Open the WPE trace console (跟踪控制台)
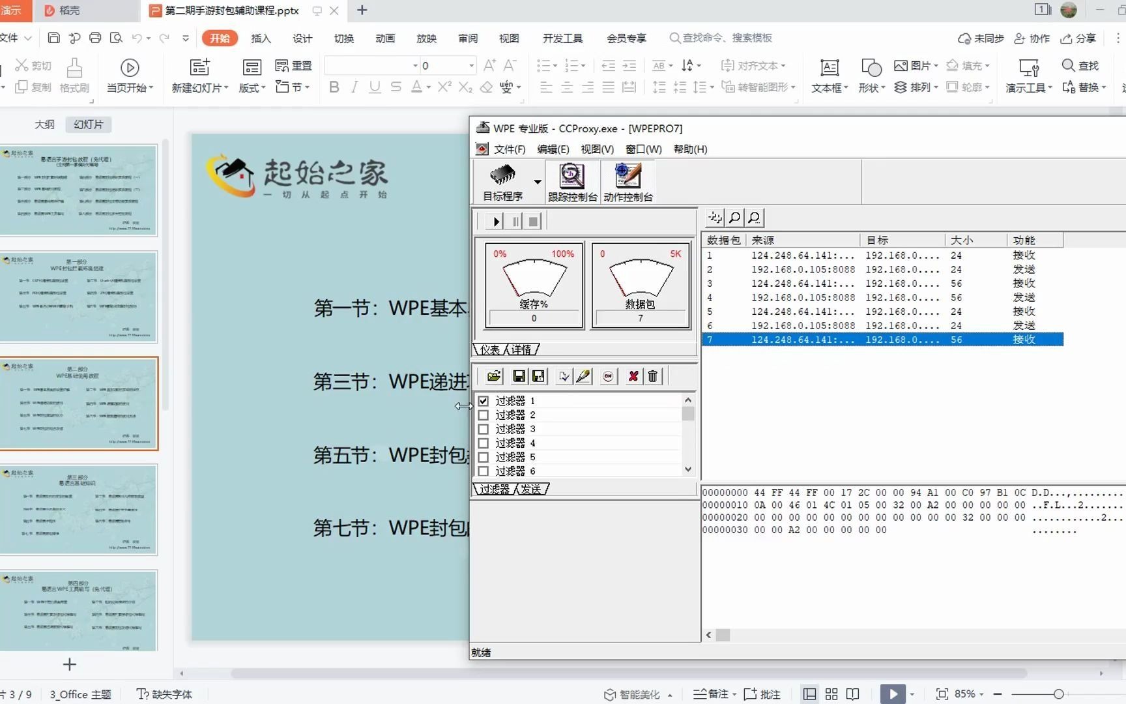 pos(572,182)
